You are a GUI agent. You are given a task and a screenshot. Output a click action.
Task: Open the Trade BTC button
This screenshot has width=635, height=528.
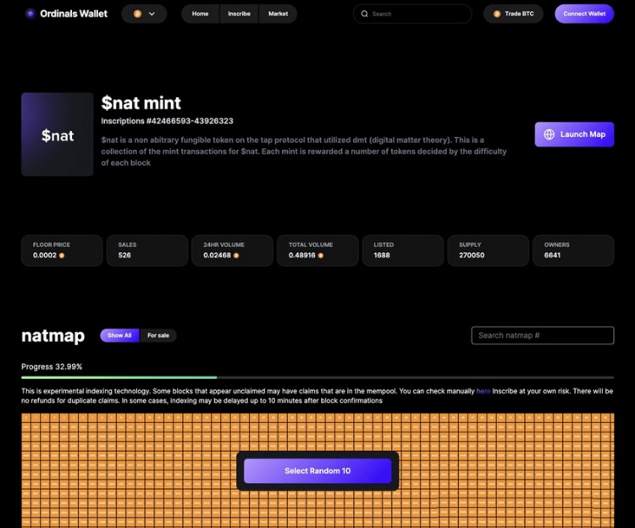[x=513, y=14]
